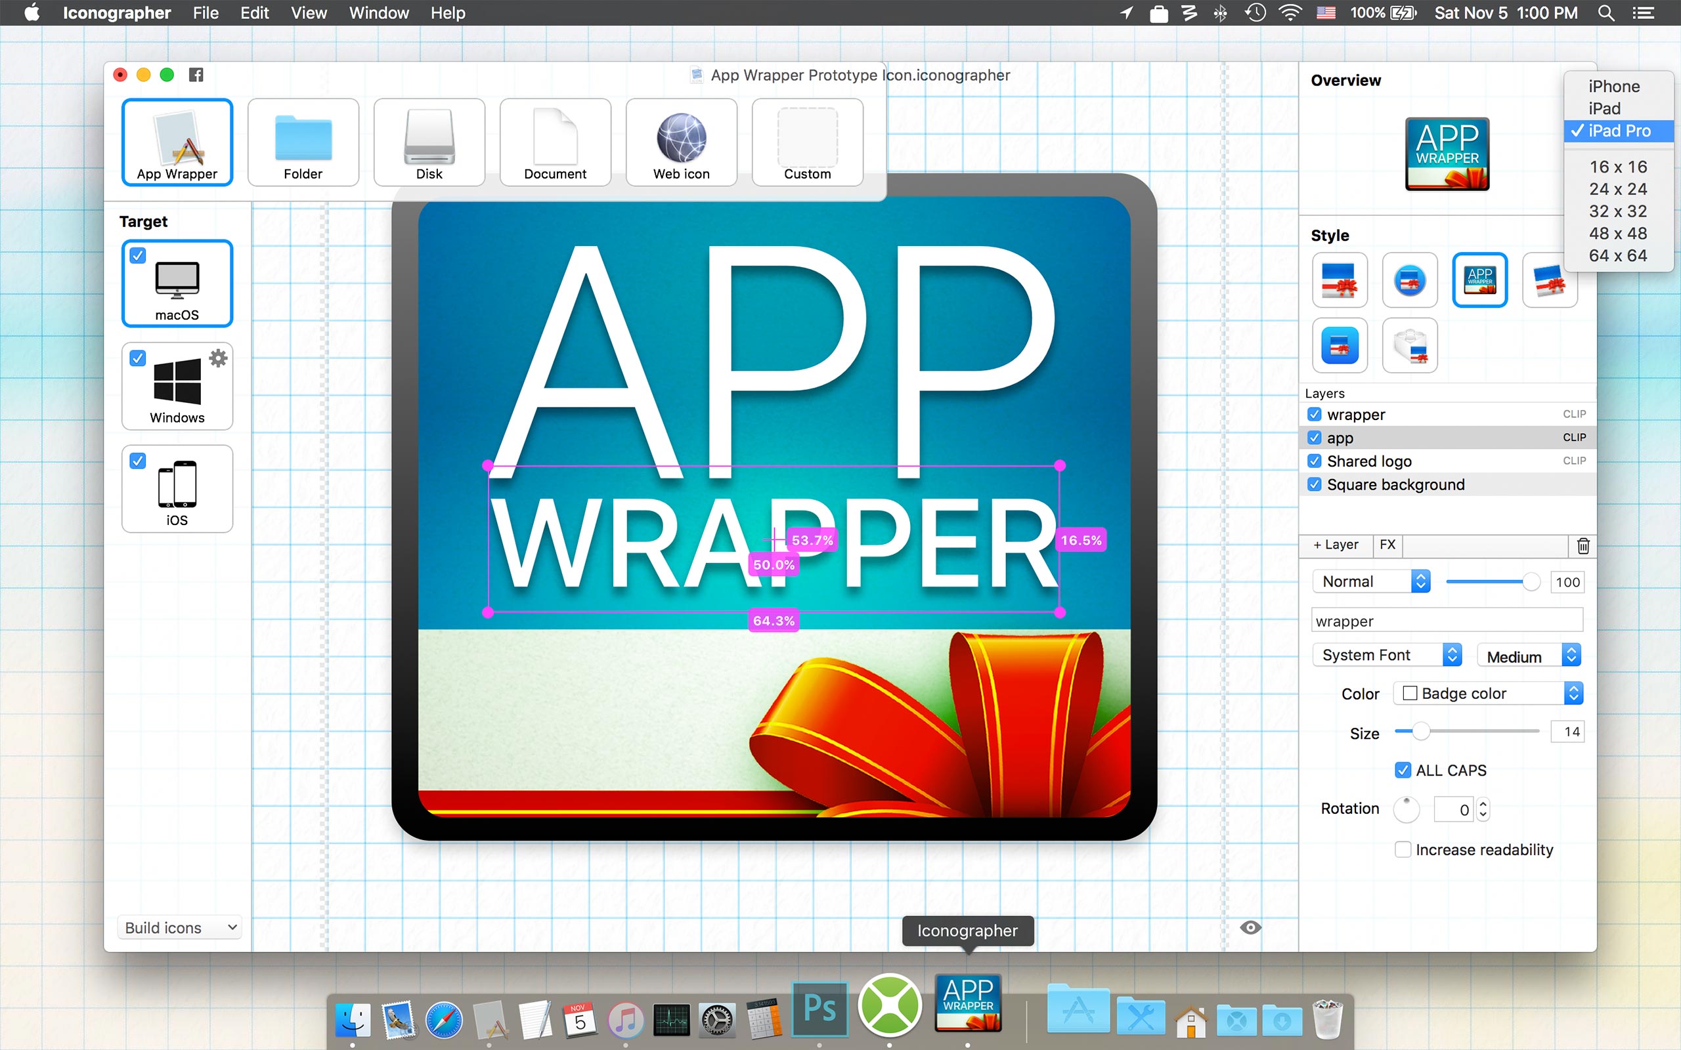
Task: Open Photoshop from the Dock
Action: 819,1009
